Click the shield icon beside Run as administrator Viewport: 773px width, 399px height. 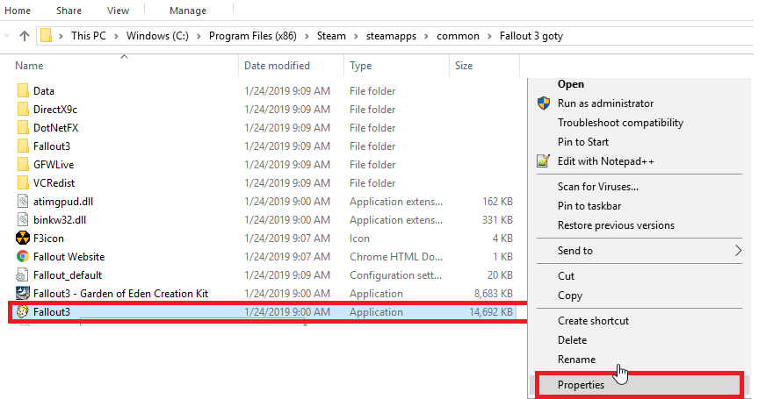pos(543,103)
